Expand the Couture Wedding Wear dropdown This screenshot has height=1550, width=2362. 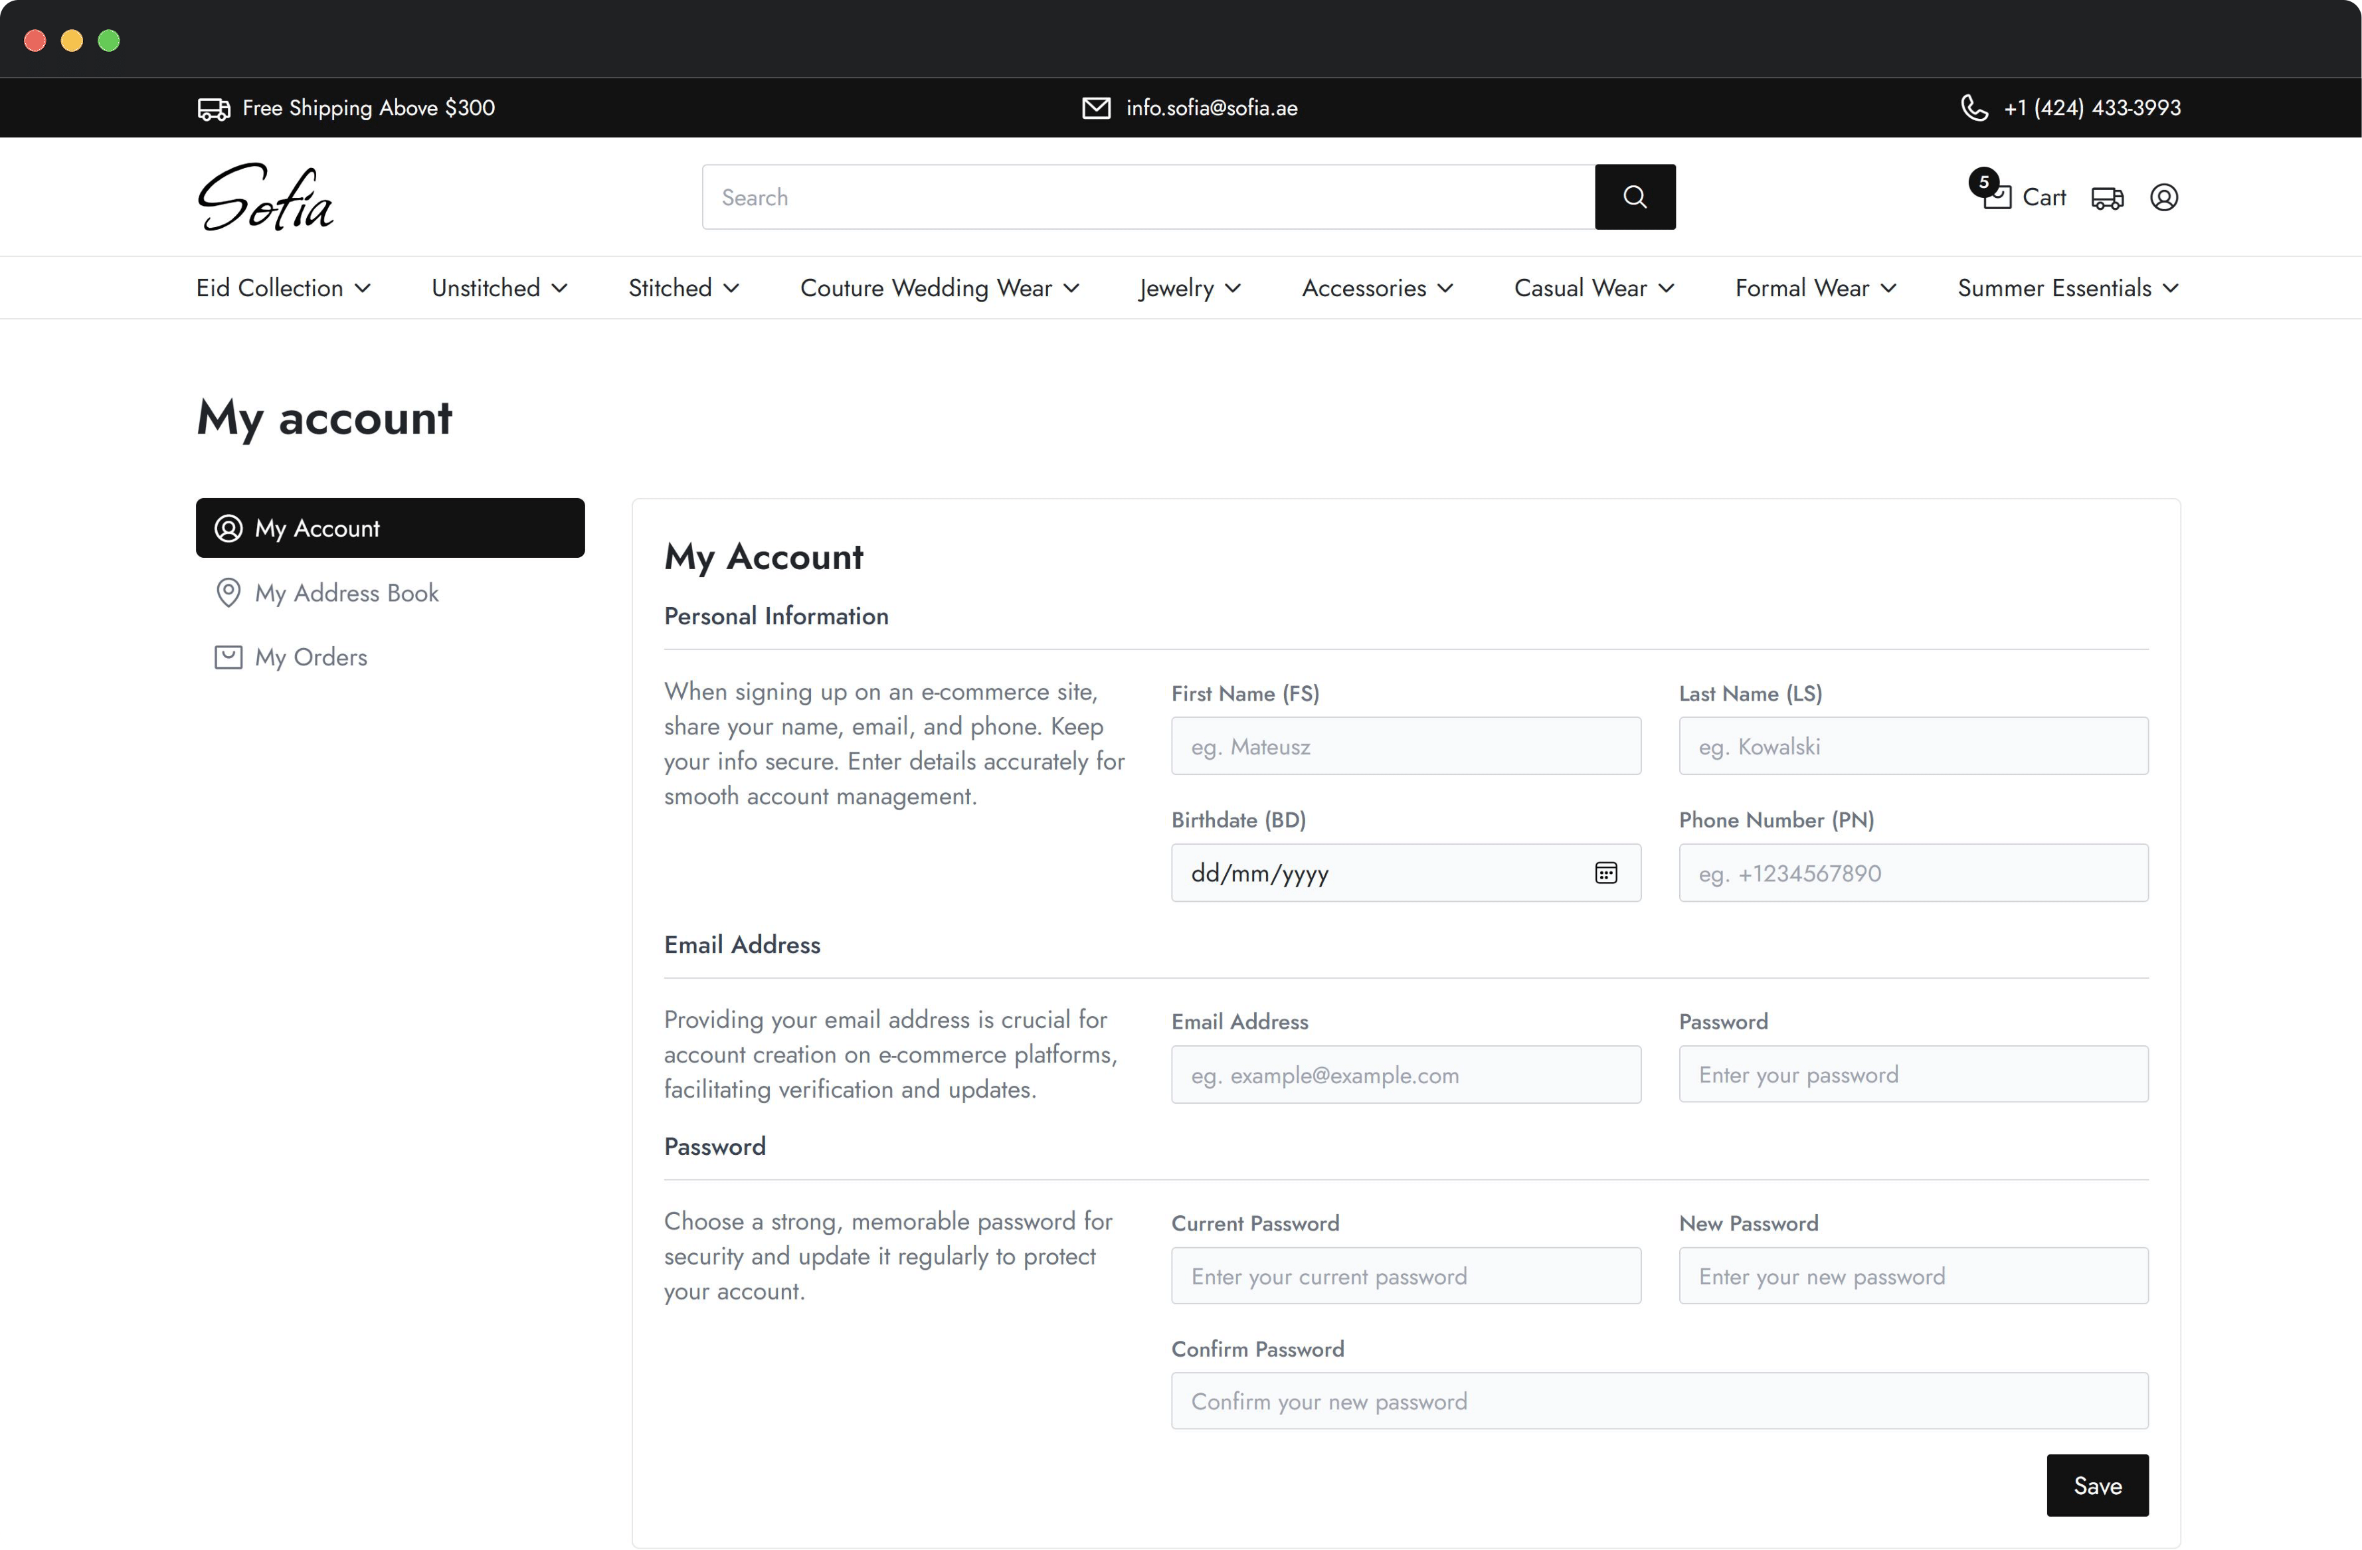point(939,288)
